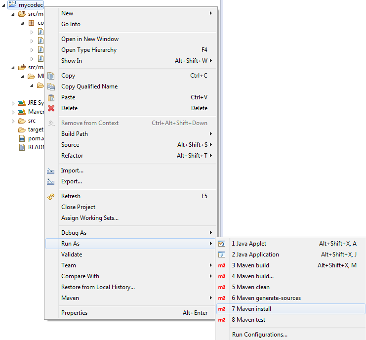Expand the JRE System Library node
The width and height of the screenshot is (366, 340).
pyautogui.click(x=13, y=103)
